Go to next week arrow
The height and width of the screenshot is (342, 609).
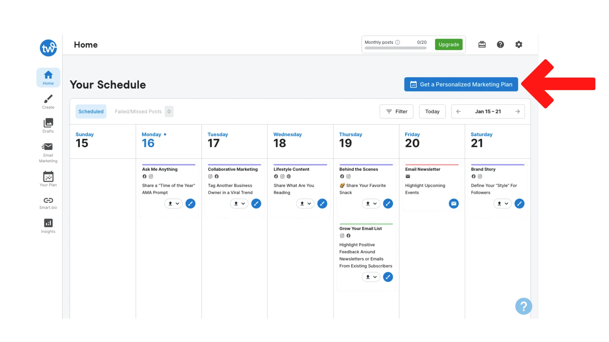(517, 111)
